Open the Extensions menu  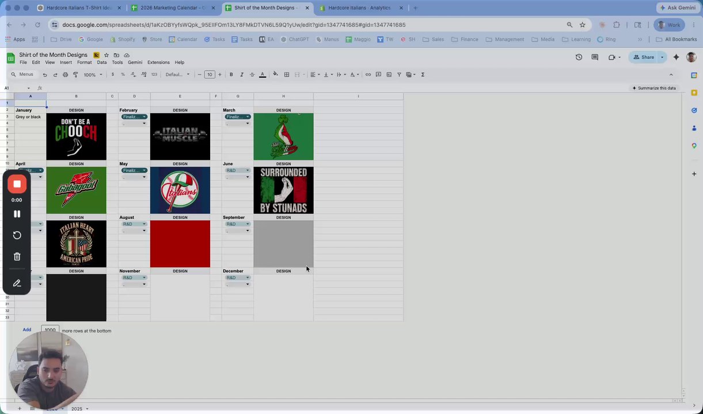tap(158, 62)
